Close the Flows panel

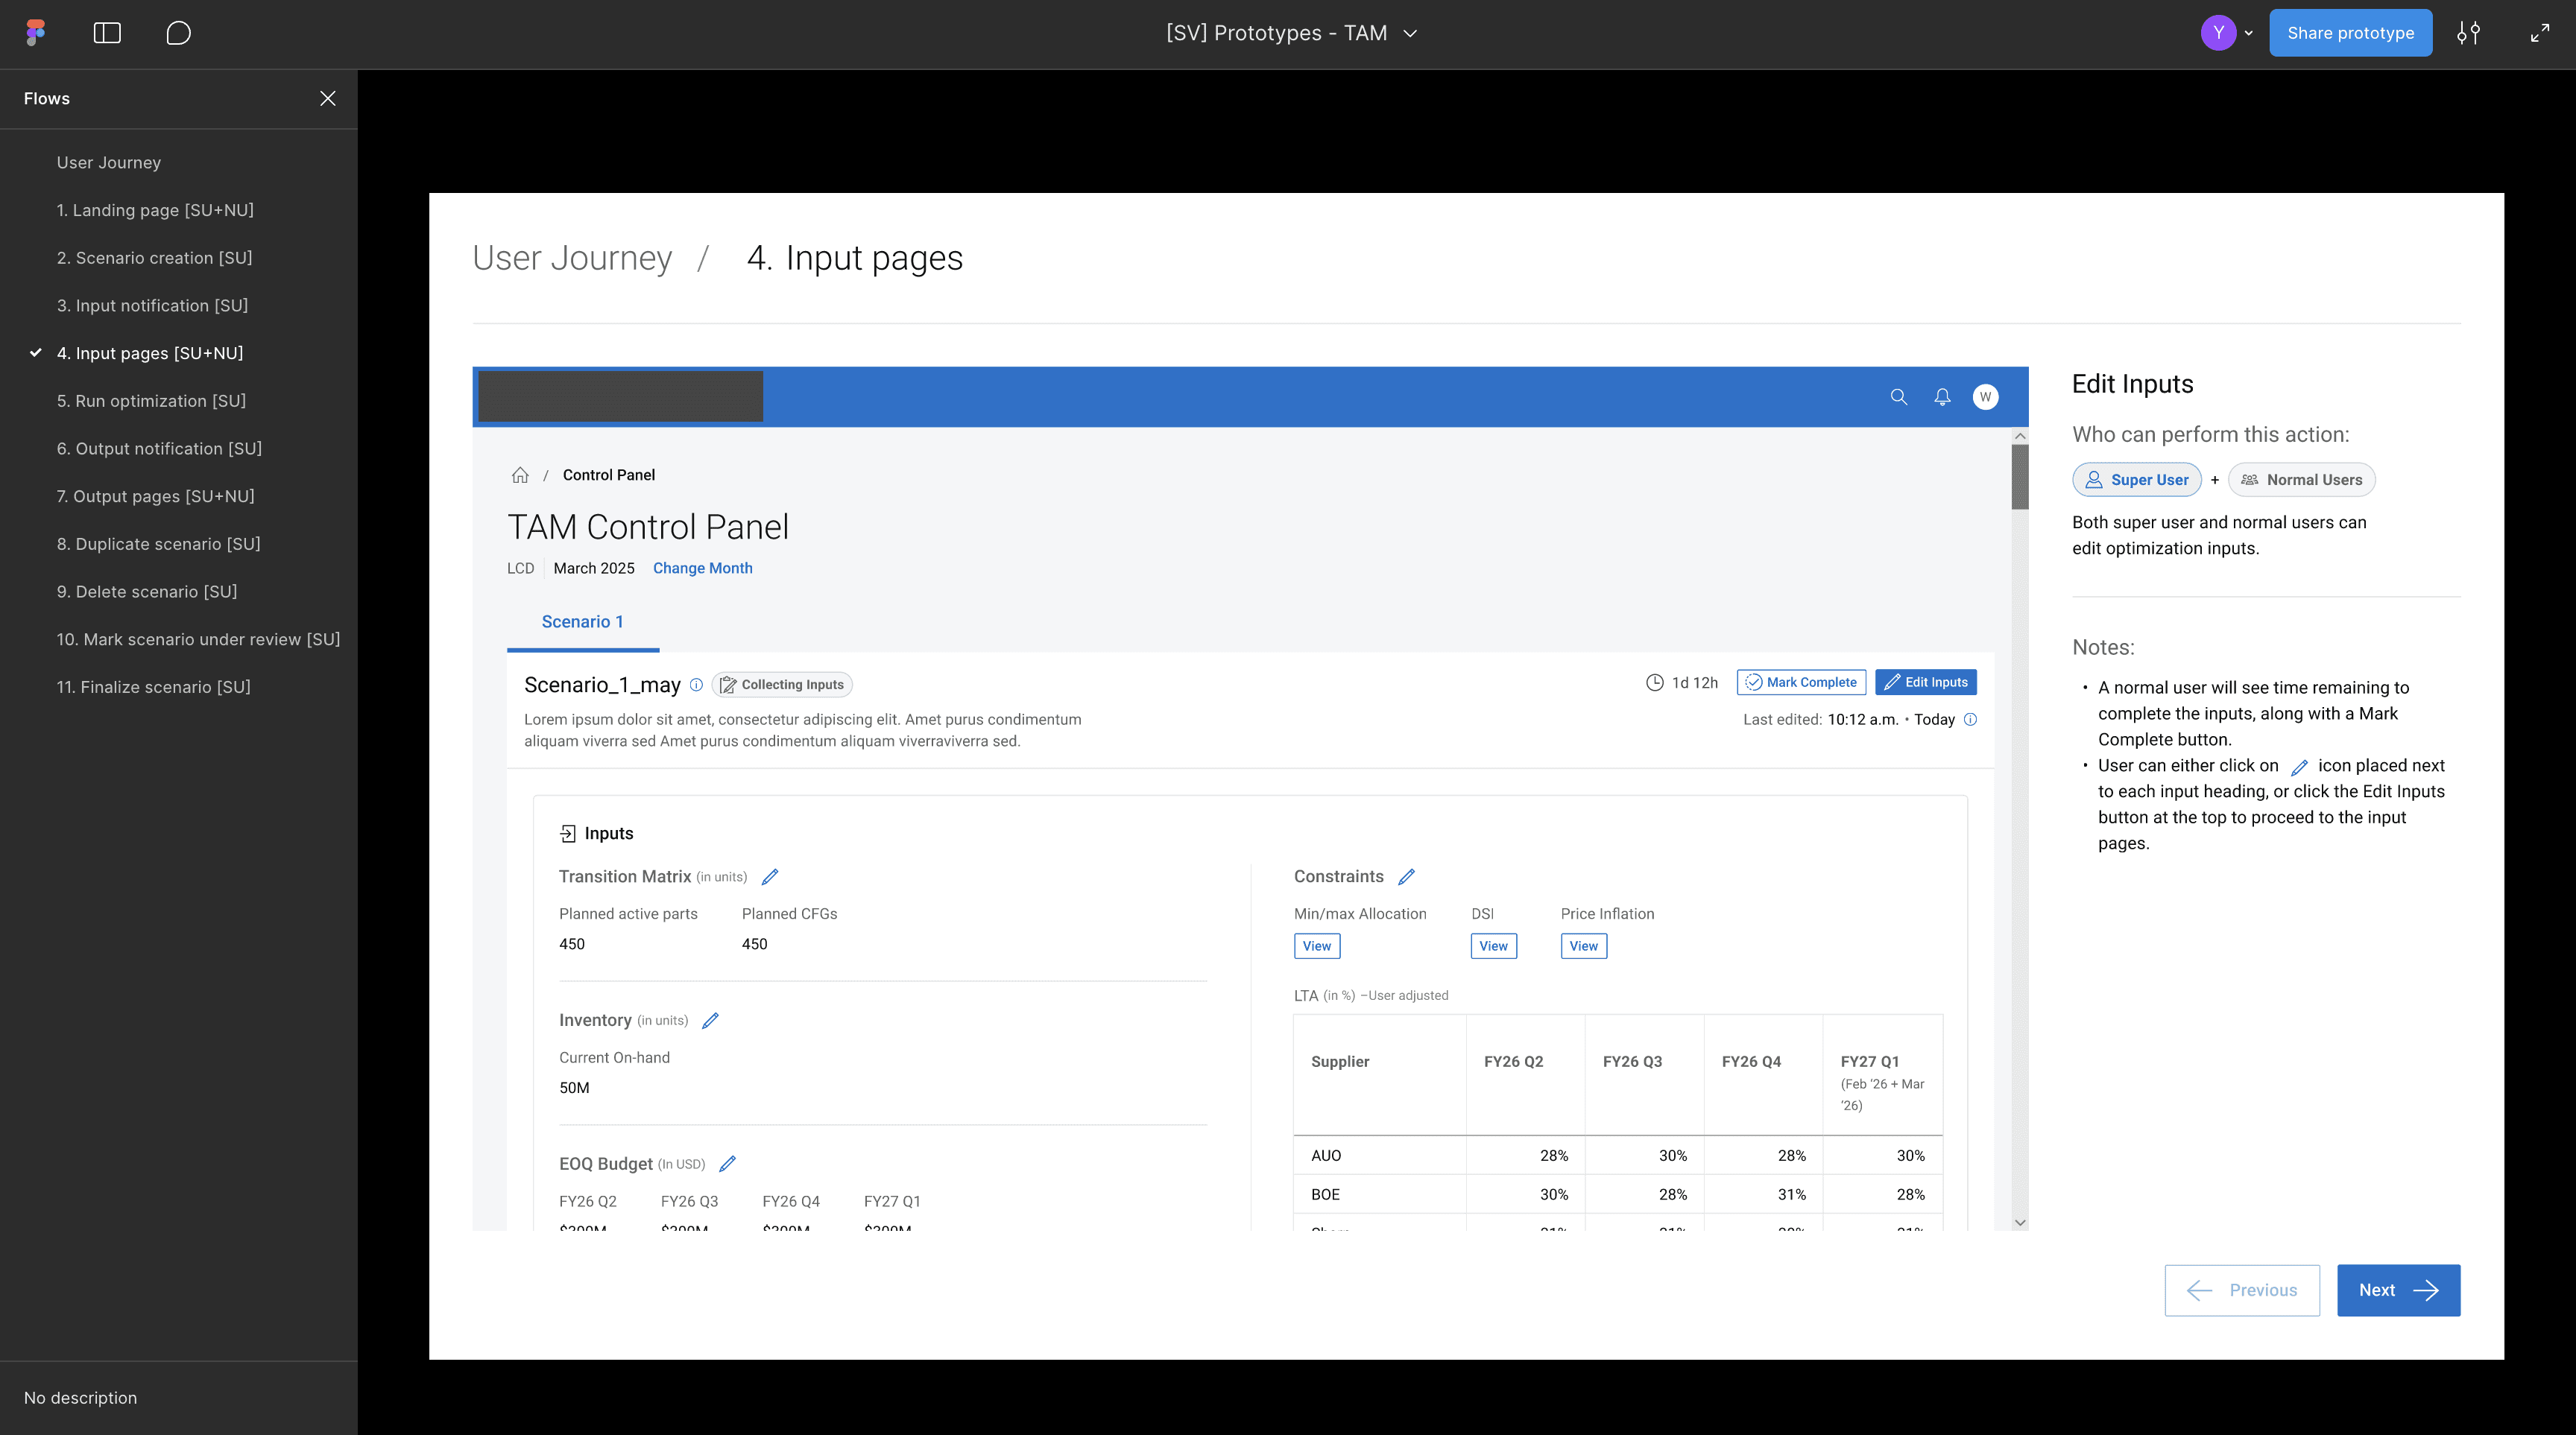tap(327, 98)
